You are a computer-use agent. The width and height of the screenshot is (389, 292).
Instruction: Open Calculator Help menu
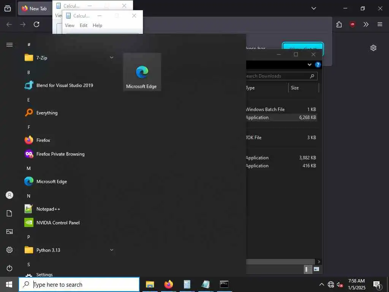(97, 25)
